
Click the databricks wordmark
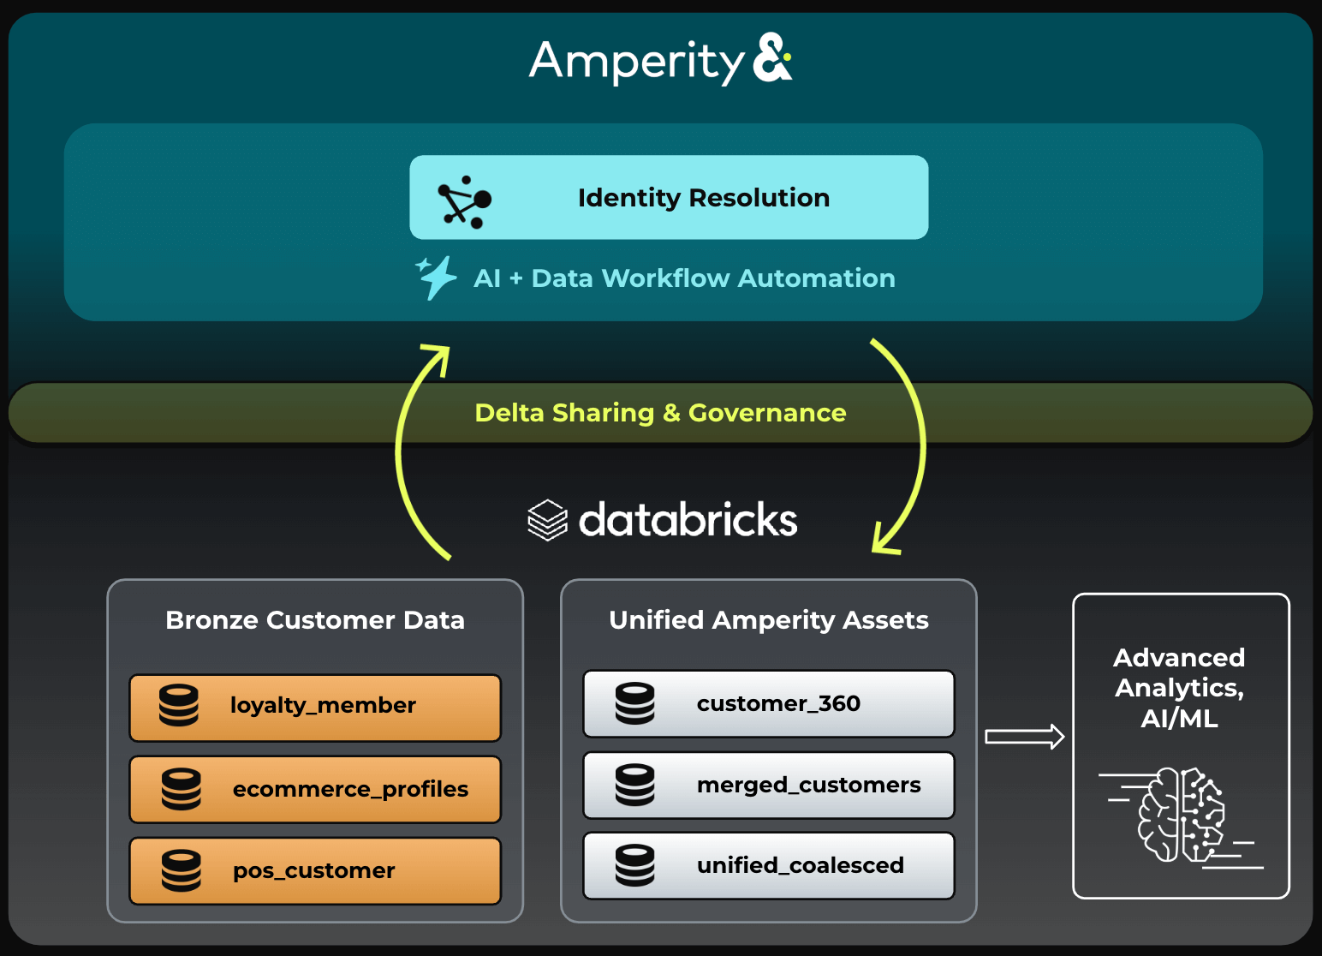tap(688, 520)
